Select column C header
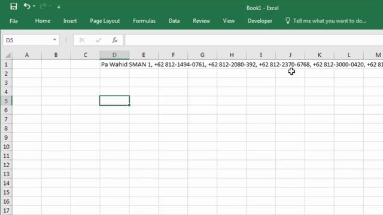This screenshot has height=215, width=383. pos(85,55)
